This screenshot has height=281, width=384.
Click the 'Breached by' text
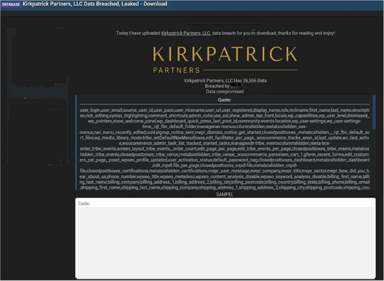pyautogui.click(x=217, y=86)
